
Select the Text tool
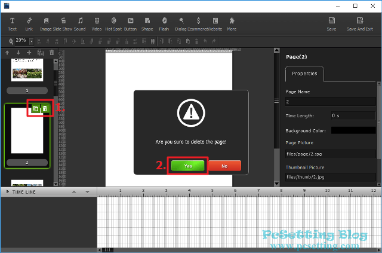(13, 23)
